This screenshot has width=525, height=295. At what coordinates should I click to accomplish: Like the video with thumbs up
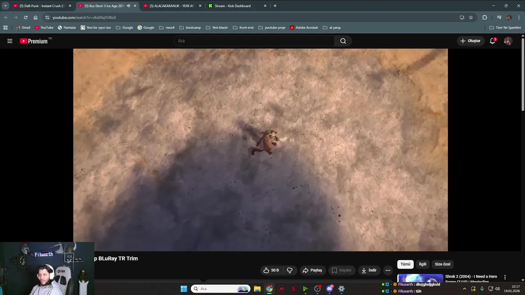click(271, 270)
